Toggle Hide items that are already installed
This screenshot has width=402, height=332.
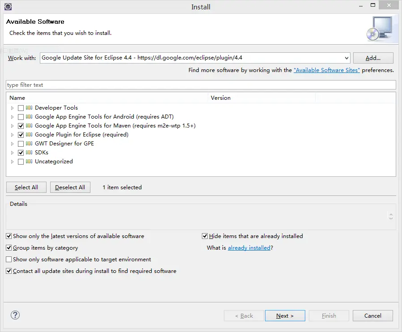point(205,236)
